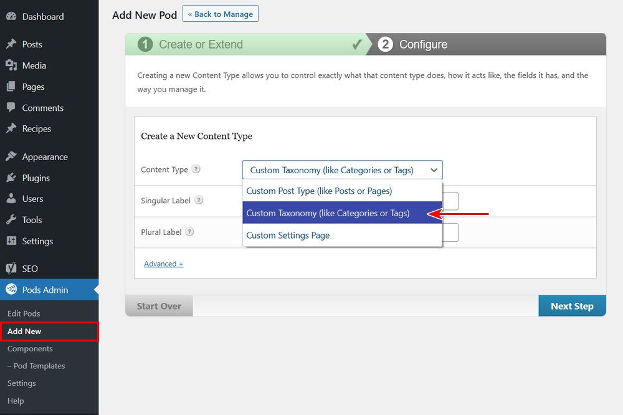Click the Settings sliders icon
Image resolution: width=623 pixels, height=415 pixels.
pos(11,241)
